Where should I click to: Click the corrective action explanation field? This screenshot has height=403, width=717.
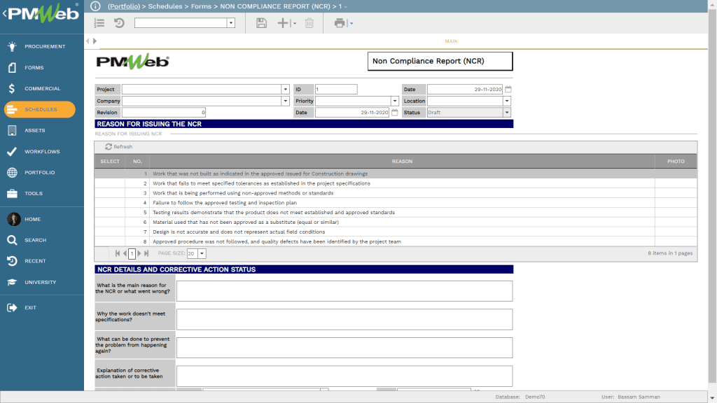(x=344, y=376)
